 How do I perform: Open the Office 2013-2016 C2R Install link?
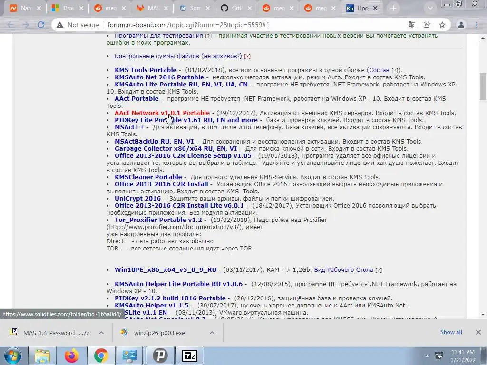pos(161,184)
